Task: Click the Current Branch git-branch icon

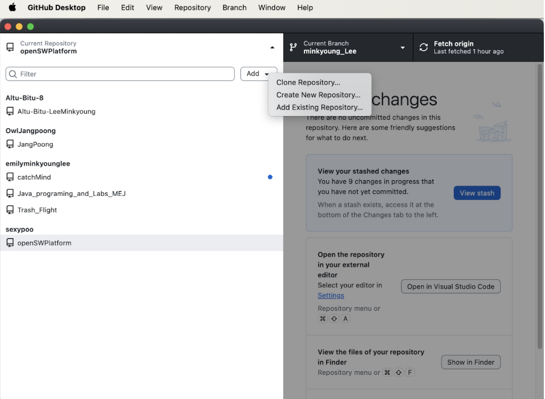Action: (294, 47)
